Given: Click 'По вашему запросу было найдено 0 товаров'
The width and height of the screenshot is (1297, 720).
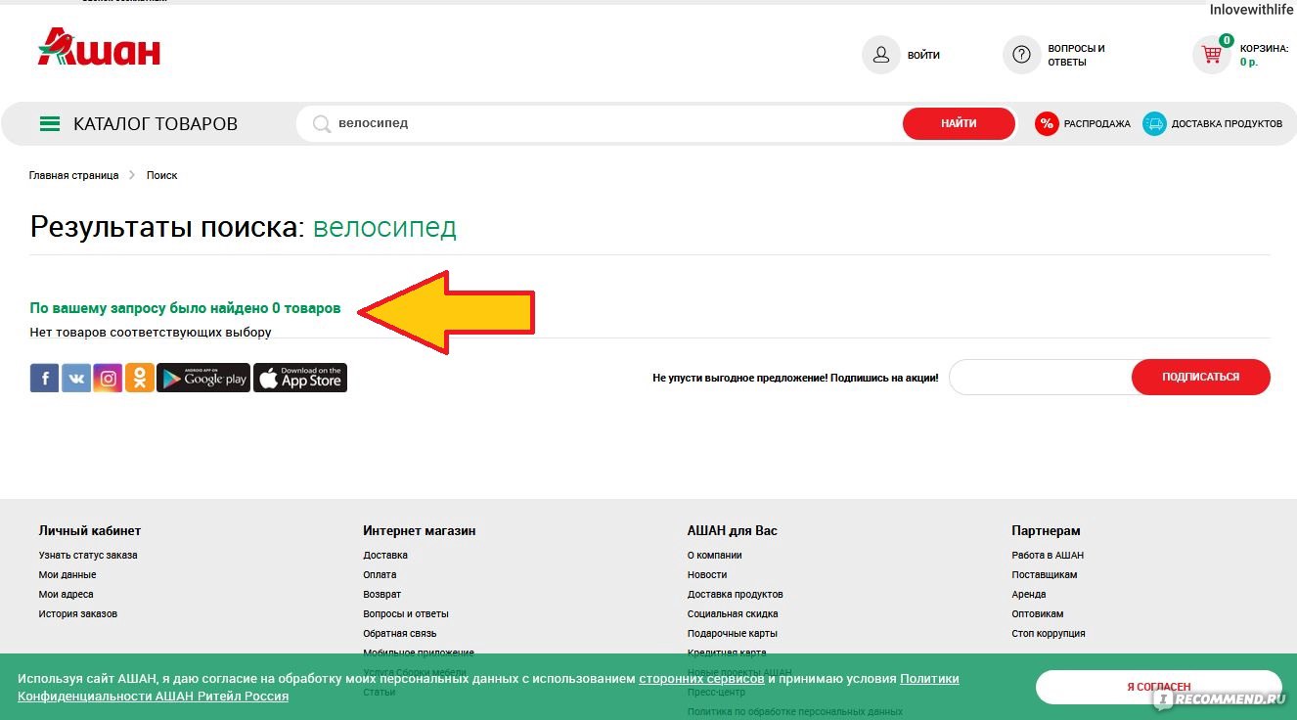Looking at the screenshot, I should click(x=186, y=308).
